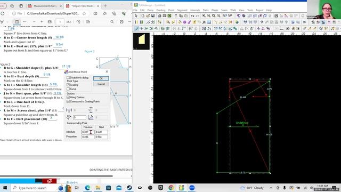
Task: Open the weather widget showing Cloudy
Action: tap(252, 188)
